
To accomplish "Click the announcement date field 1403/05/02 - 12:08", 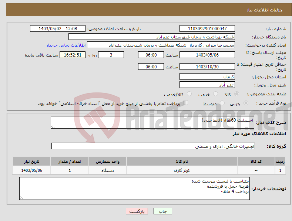I will (57, 29).
